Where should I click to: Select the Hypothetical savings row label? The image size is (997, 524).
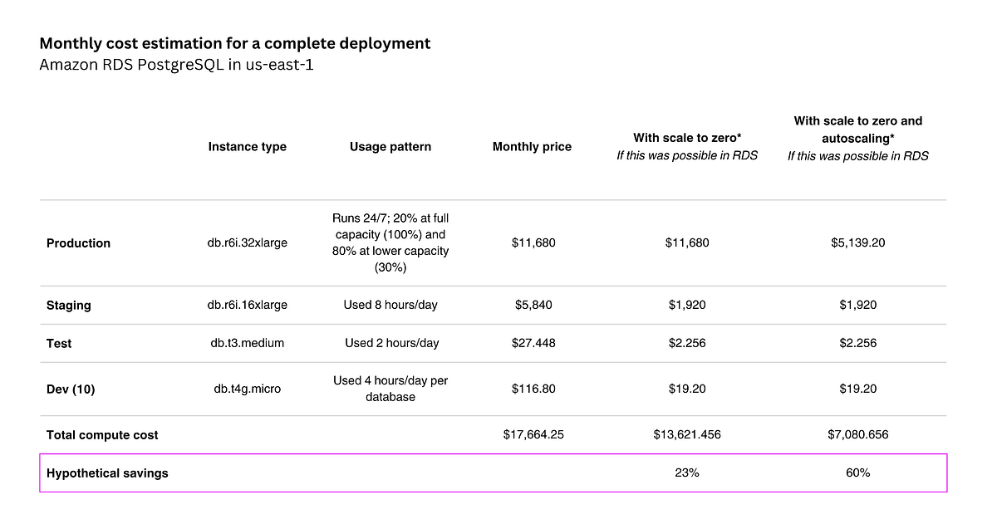tap(107, 473)
